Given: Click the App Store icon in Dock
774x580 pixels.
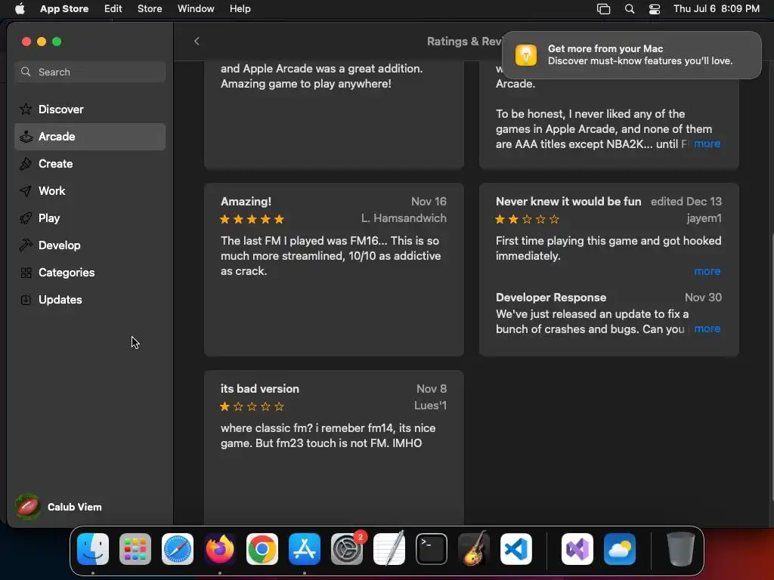Looking at the screenshot, I should pyautogui.click(x=305, y=549).
